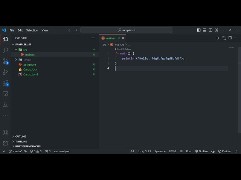Click the Run play icon in editor toolbar
The image size is (241, 180).
(218, 38)
